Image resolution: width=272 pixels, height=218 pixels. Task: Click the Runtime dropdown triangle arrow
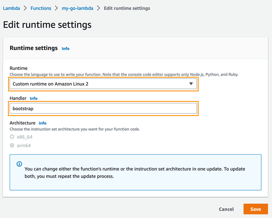pos(191,84)
